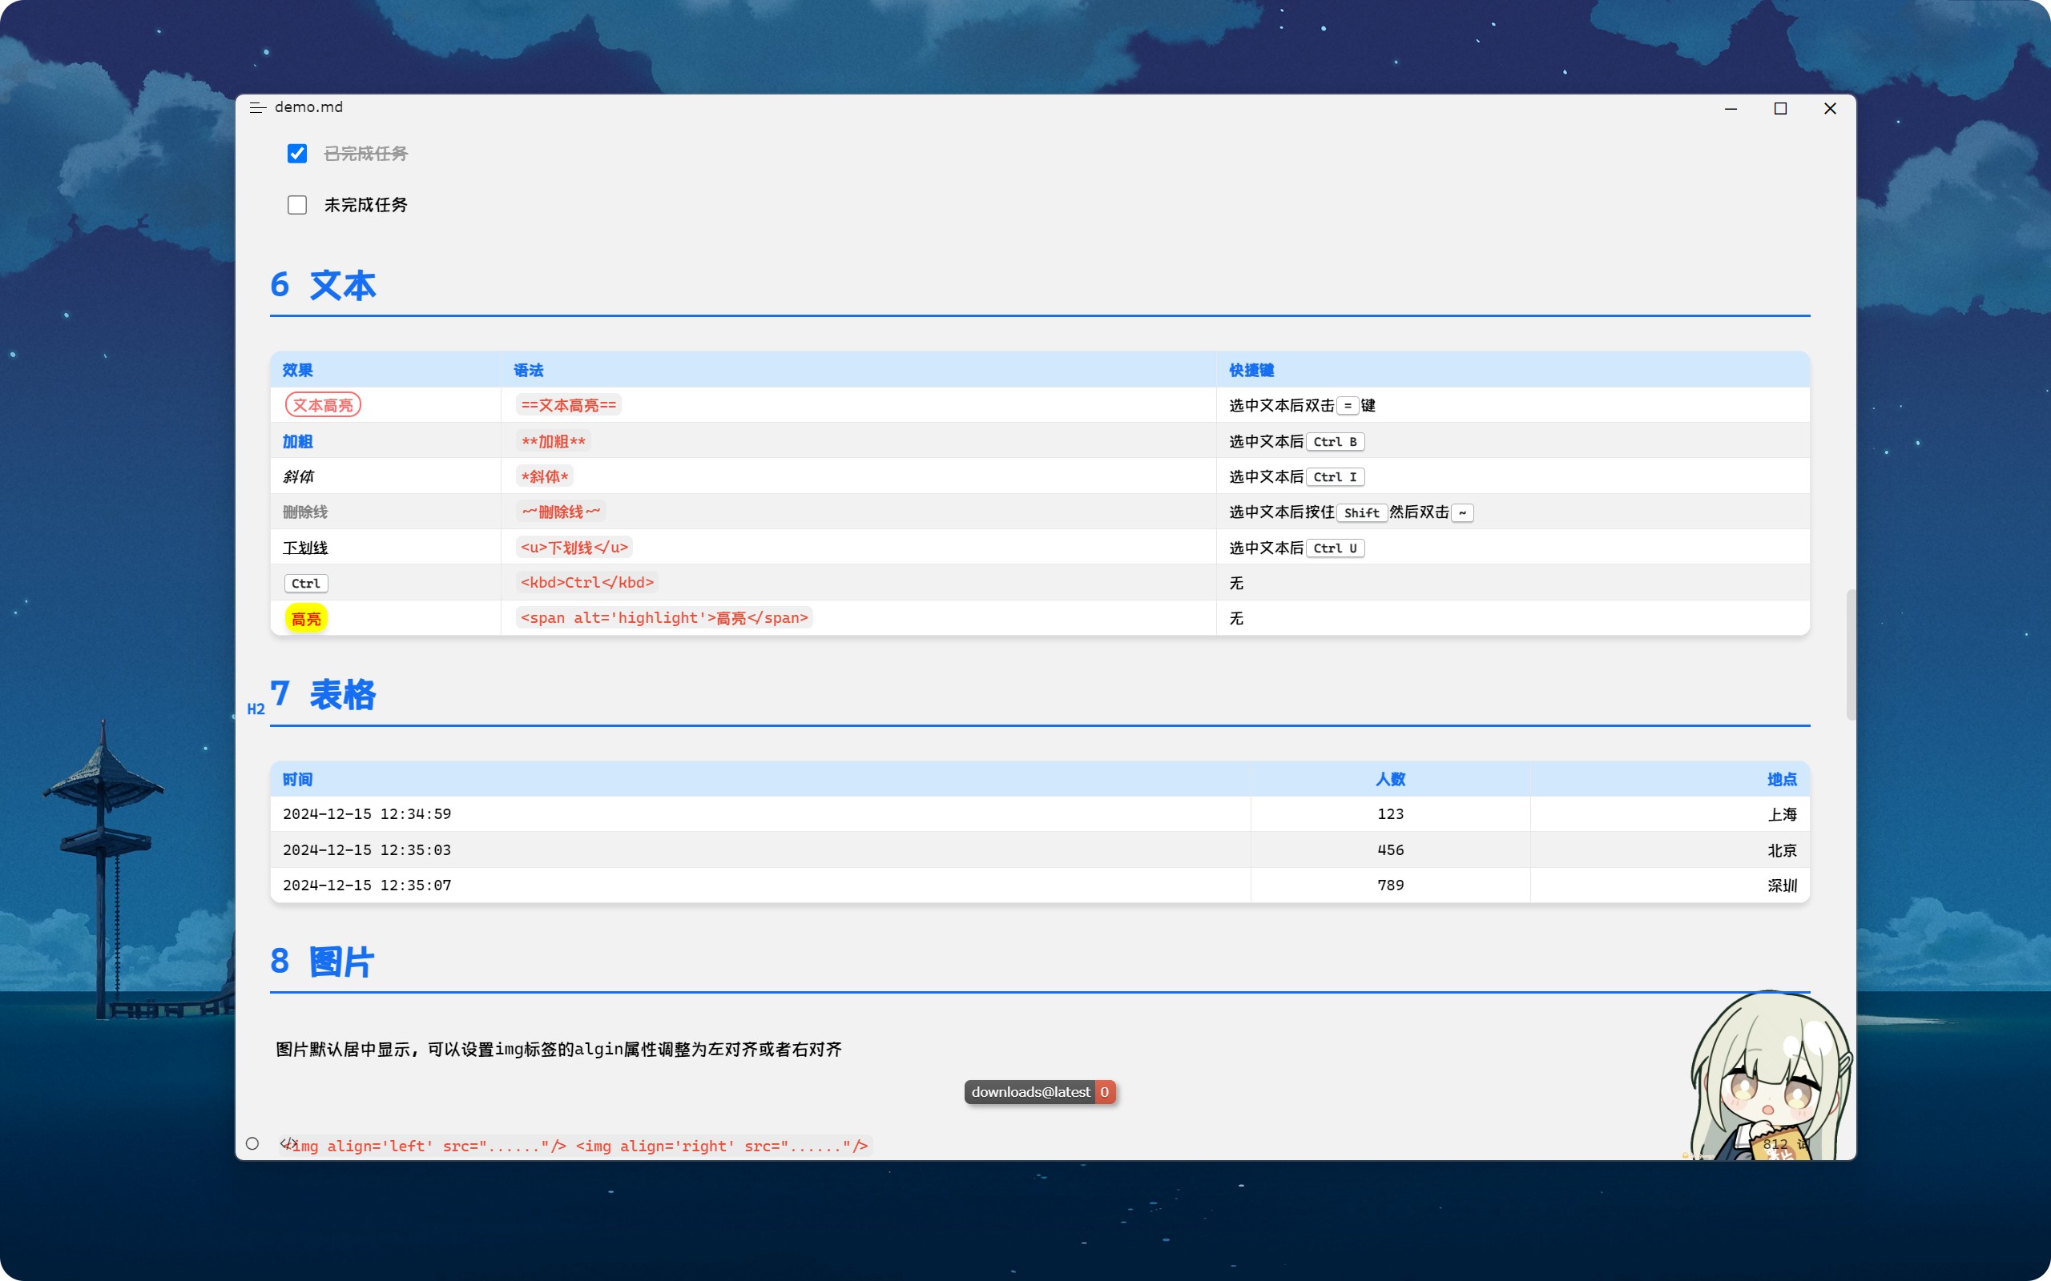Click the yellow 高亮 highlight swatch

(306, 618)
